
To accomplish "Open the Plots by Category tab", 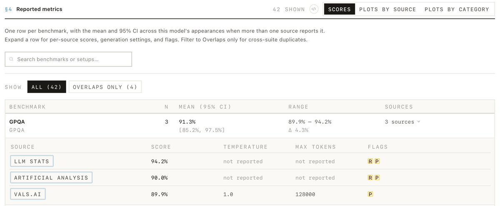I will point(457,9).
